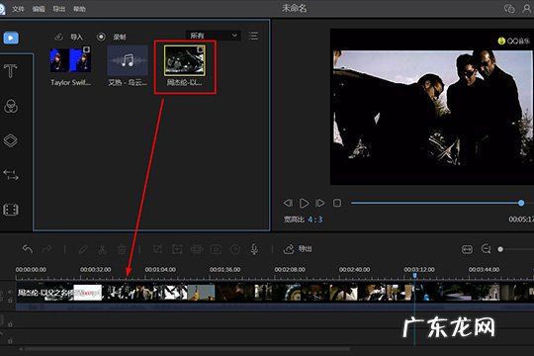Image resolution: width=534 pixels, height=356 pixels.
Task: Click the horizontal timeline scrollbar
Action: 187,349
